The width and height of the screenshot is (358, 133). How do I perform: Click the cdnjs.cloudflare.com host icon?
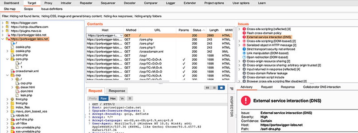[x=7, y=27]
